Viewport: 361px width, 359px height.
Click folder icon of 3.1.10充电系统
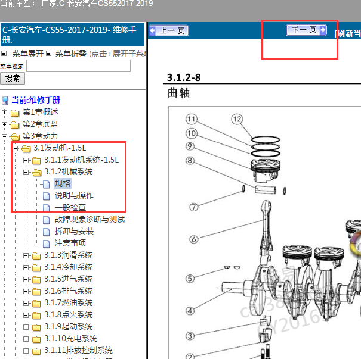coord(36,339)
